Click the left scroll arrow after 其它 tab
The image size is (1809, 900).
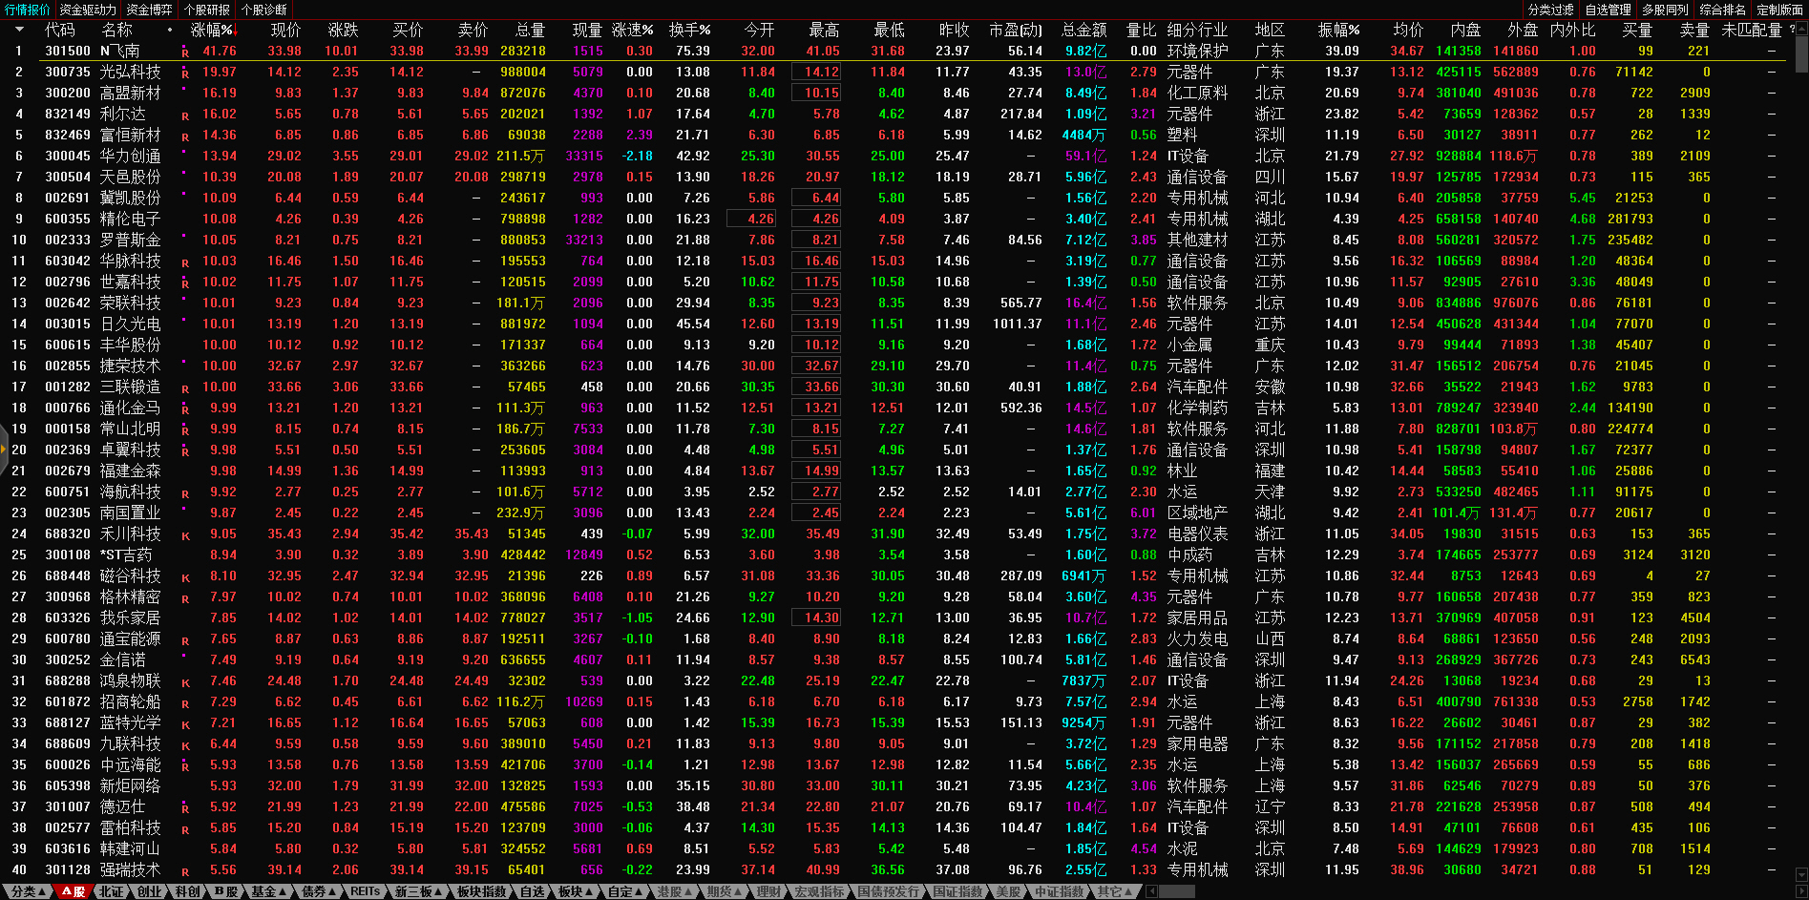(x=1151, y=891)
